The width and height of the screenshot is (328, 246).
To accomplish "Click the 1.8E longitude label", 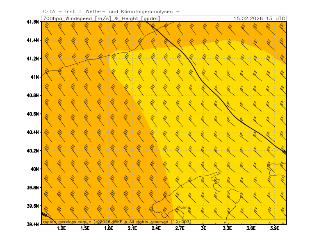I will click(109, 228).
